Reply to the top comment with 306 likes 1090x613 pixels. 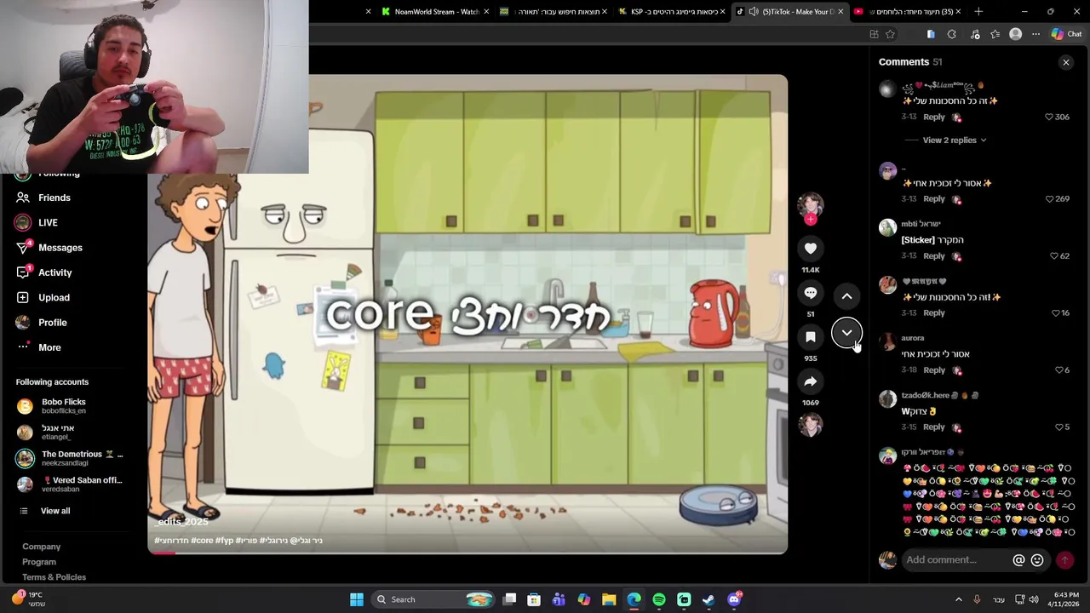(934, 117)
